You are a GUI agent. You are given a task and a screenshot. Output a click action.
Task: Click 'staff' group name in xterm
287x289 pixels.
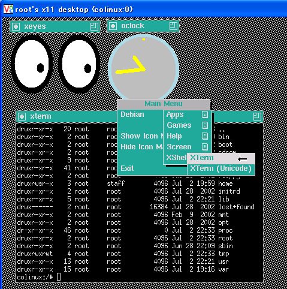click(x=116, y=183)
